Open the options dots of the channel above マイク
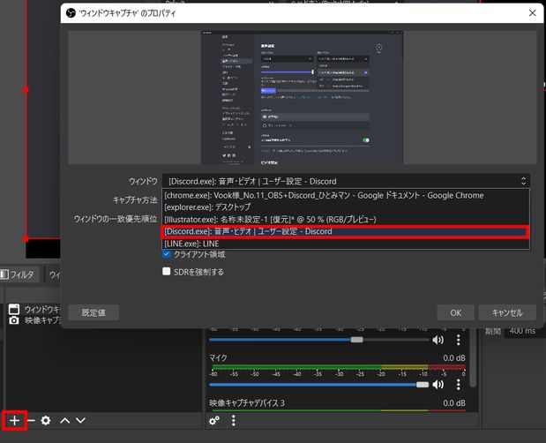The width and height of the screenshot is (546, 443). [459, 340]
